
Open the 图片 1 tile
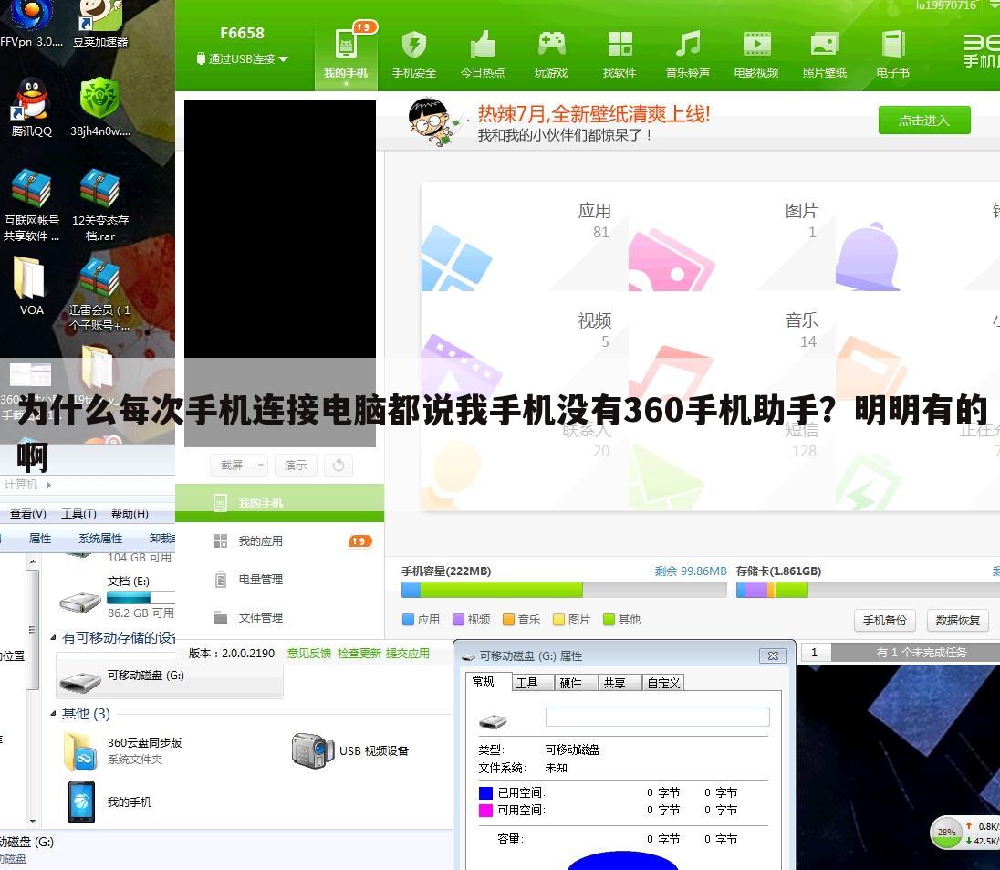click(x=732, y=236)
